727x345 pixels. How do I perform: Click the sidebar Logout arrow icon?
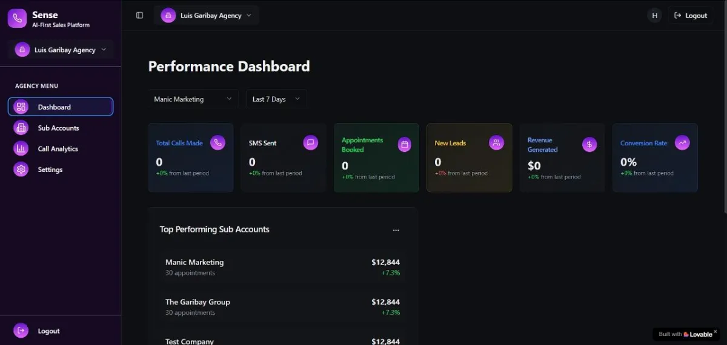pyautogui.click(x=21, y=330)
